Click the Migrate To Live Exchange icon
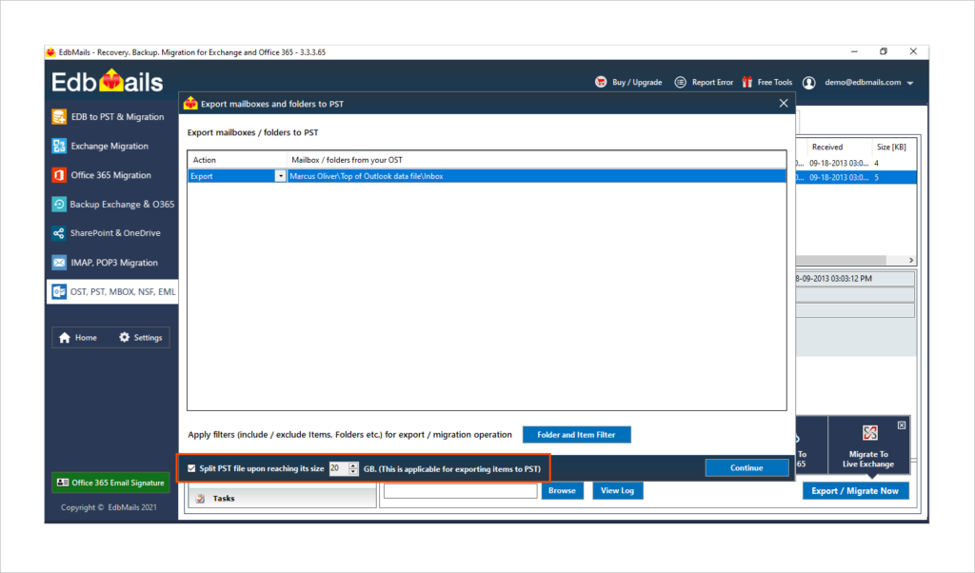Viewport: 975px width, 573px height. point(870,432)
